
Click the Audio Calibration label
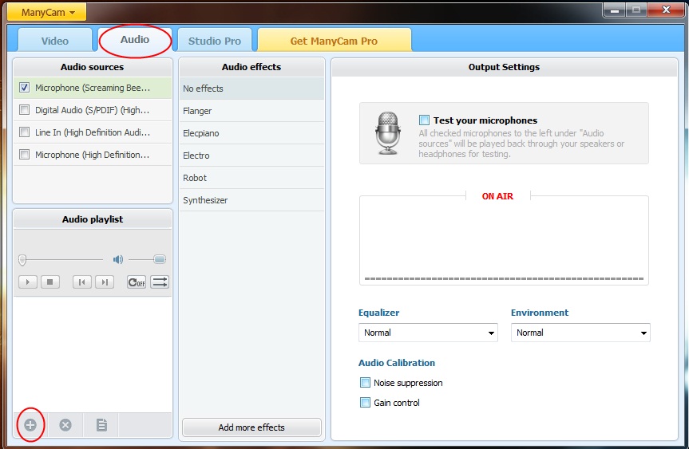[397, 363]
